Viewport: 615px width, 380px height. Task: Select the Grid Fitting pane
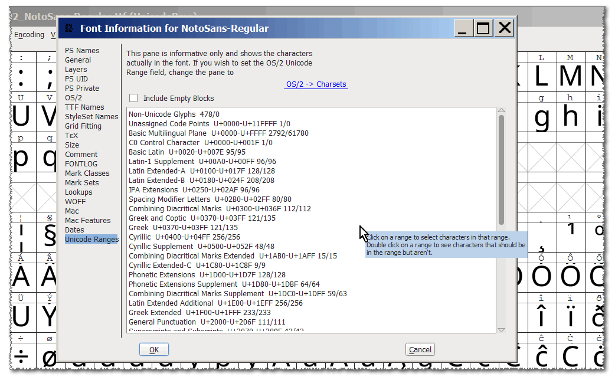(83, 126)
